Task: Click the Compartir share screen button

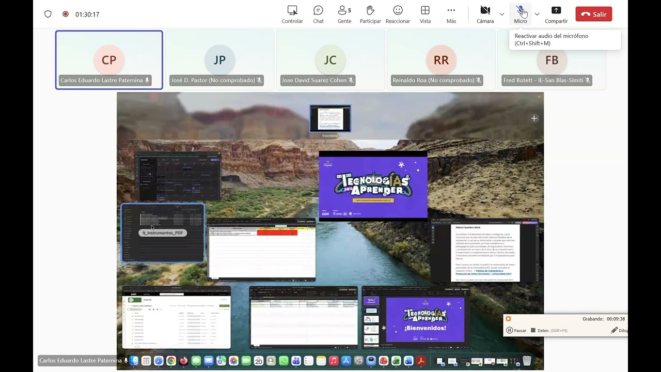Action: click(x=556, y=14)
